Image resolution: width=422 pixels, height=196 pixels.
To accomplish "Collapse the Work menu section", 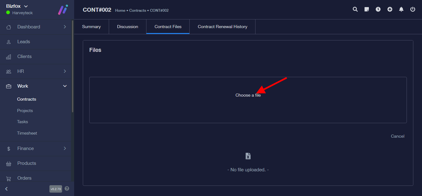I will coord(65,86).
